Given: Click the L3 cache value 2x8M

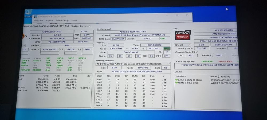Looking at the screenshot, I should point(88,49).
